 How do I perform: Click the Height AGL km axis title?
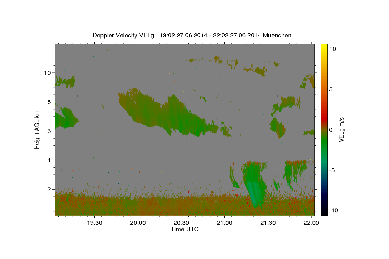[37, 129]
